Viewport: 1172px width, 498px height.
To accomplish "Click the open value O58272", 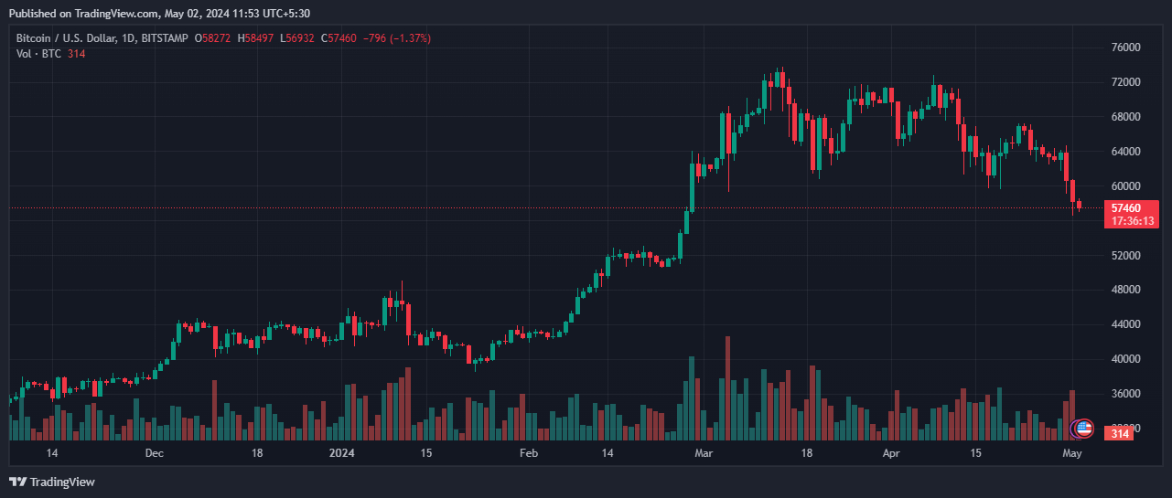I will click(213, 38).
